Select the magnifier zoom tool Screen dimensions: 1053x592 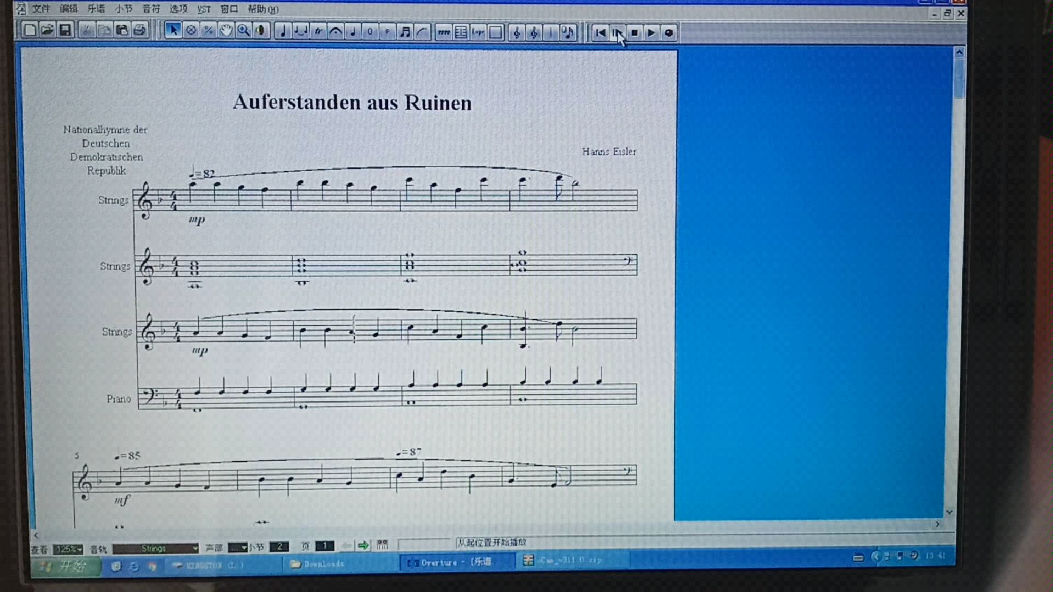click(243, 31)
